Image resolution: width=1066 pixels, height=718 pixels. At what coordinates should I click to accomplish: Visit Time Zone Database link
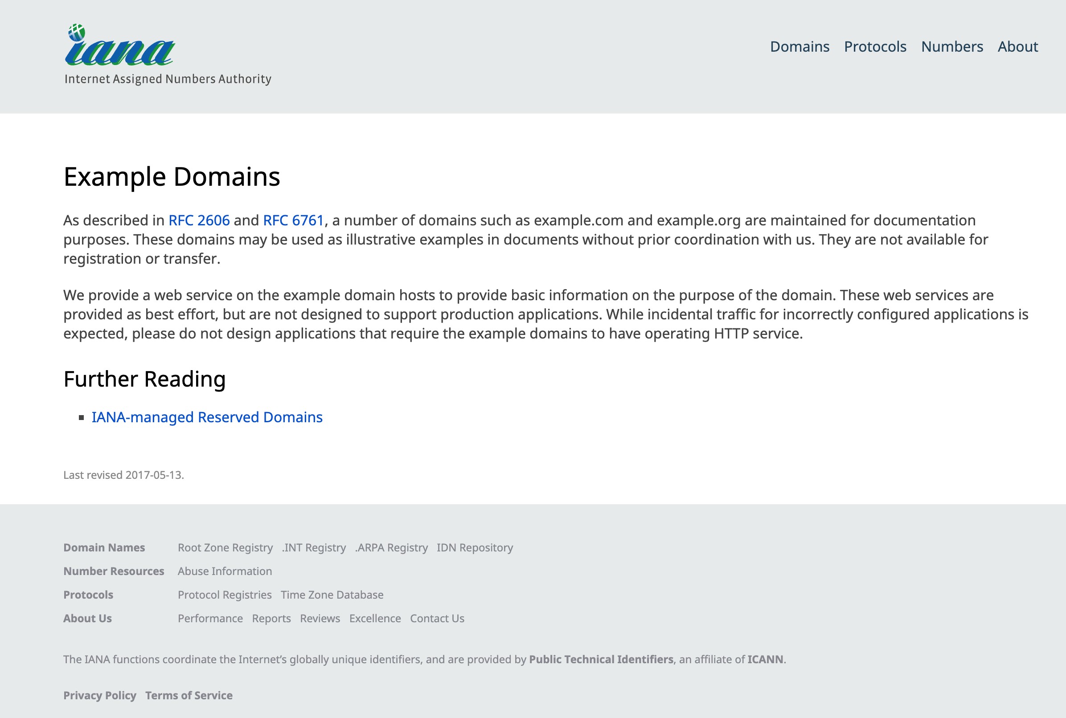click(332, 595)
